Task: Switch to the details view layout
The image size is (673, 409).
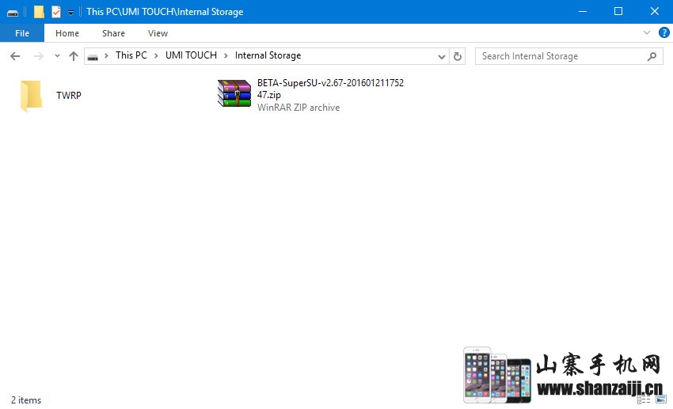Action: 644,400
